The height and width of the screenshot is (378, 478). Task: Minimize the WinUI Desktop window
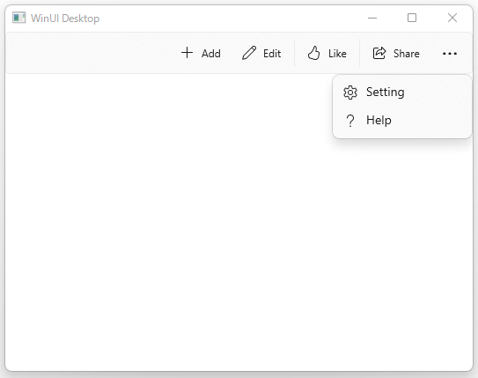pos(372,18)
